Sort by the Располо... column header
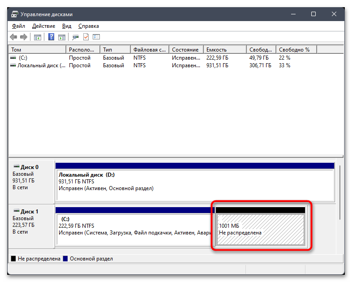The height and width of the screenshot is (282, 352). 83,50
